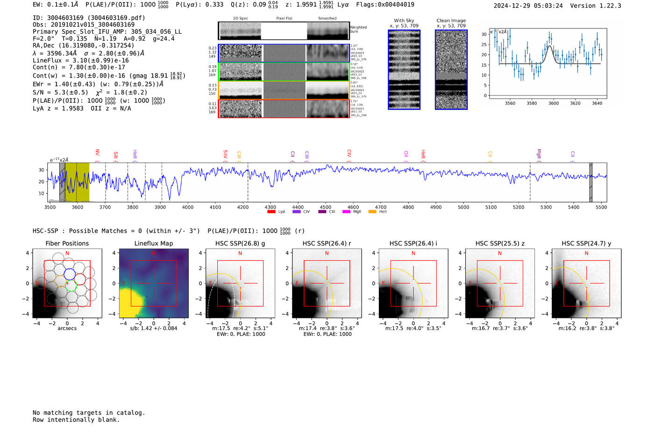
Task: Open the HSC SSP(26.4) i image
Action: click(x=413, y=283)
